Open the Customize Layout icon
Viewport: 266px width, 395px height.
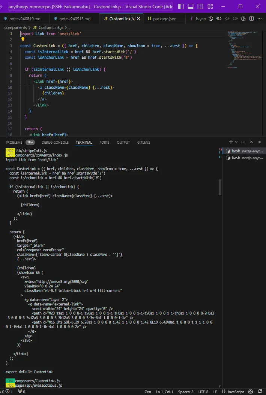click(x=210, y=6)
